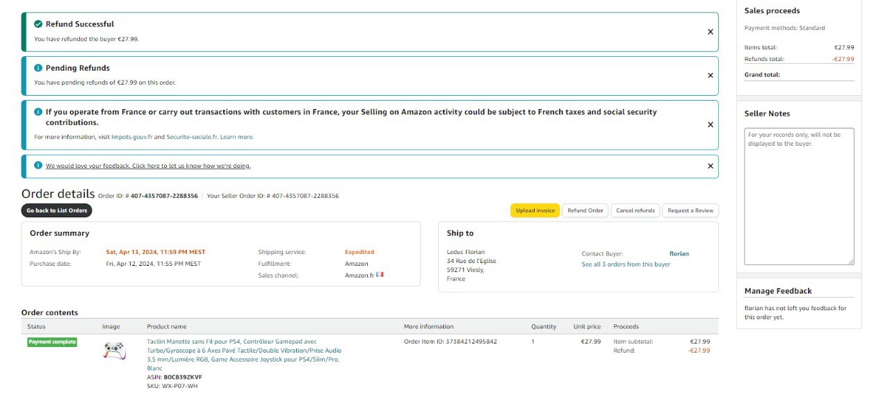See all 3 orders from this buyer
Screen dimensions: 890x397
tap(626, 264)
